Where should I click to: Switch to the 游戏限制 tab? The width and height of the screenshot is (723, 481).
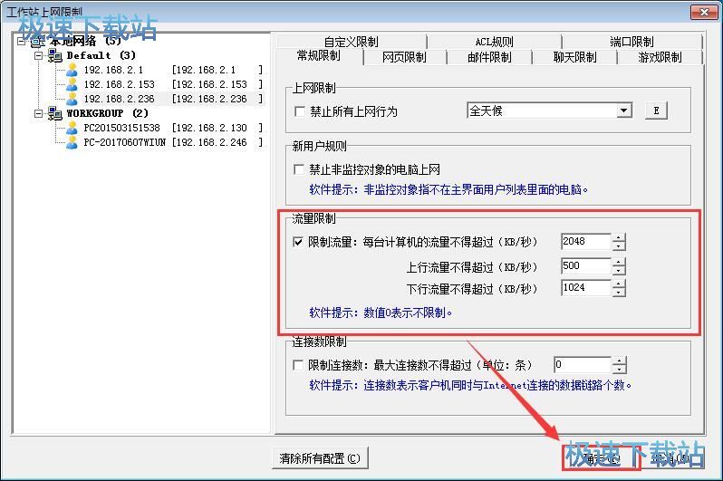coord(660,57)
